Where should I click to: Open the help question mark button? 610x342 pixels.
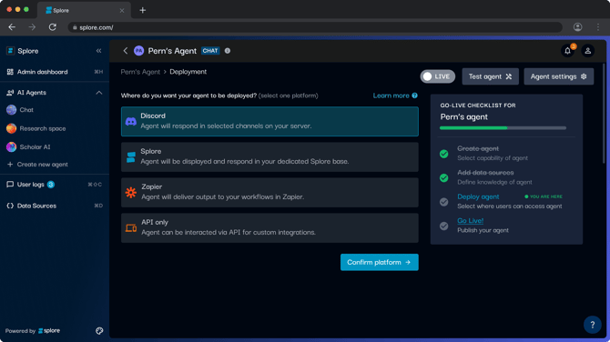(x=592, y=325)
